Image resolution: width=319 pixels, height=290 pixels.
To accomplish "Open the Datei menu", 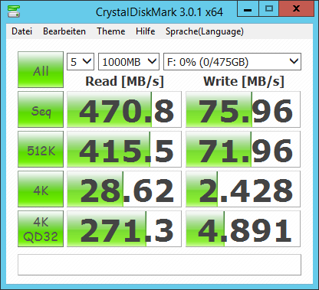I will tap(22, 31).
